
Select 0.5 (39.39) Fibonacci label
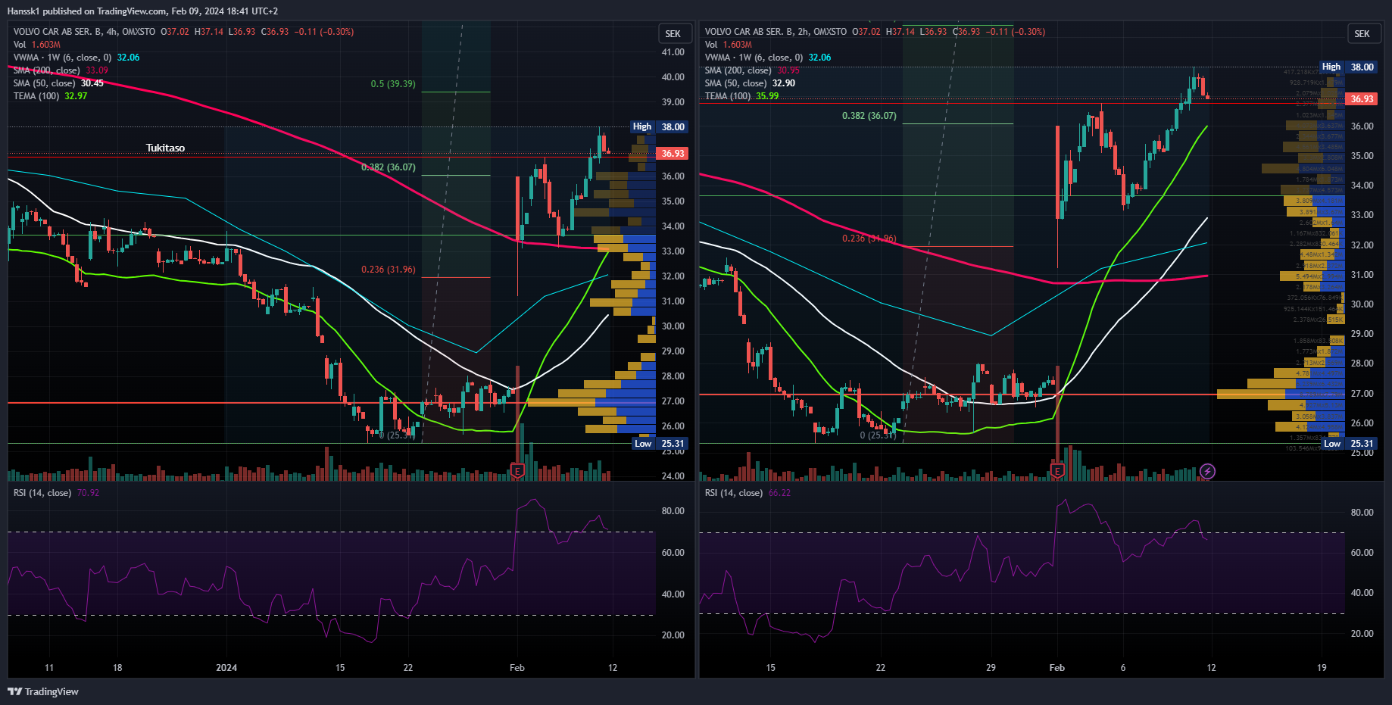click(393, 84)
